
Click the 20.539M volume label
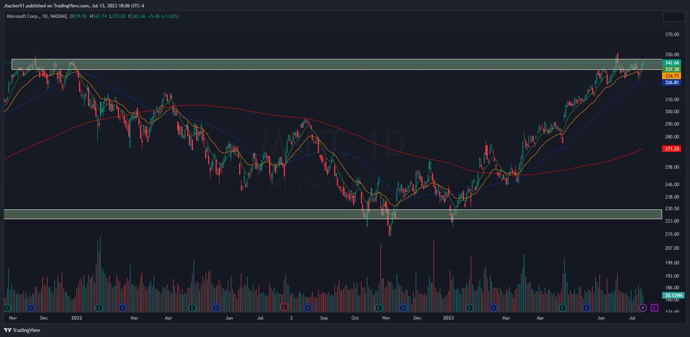point(672,294)
